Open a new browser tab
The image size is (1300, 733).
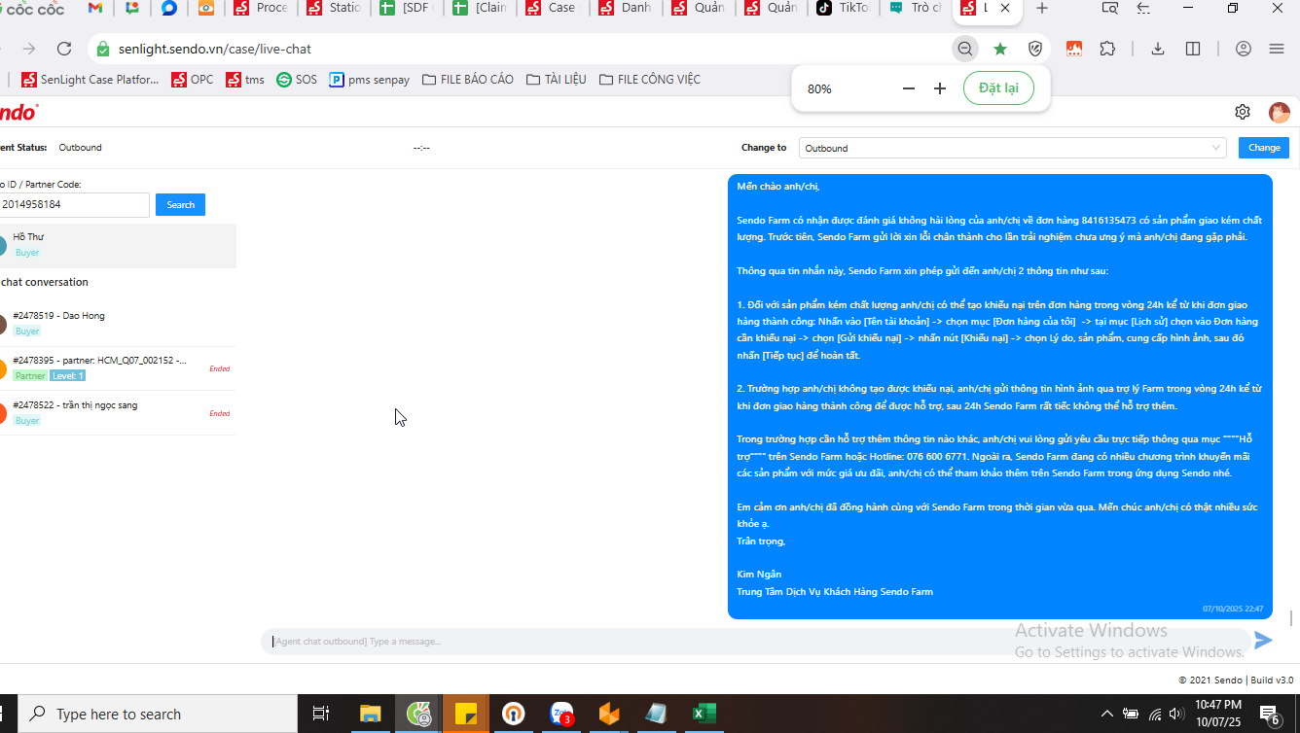(x=1042, y=9)
